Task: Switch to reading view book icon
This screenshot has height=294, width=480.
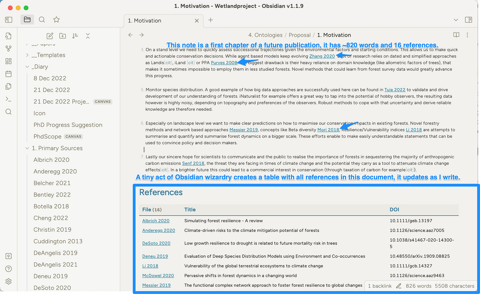Action: (x=456, y=35)
